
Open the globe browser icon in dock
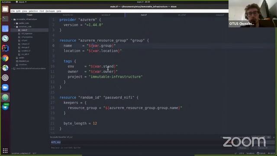5,68
